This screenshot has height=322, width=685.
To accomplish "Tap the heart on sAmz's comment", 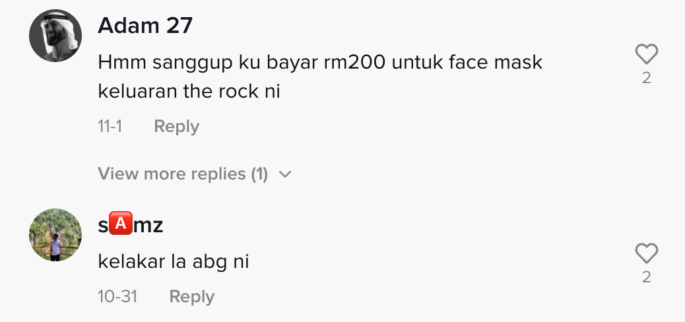I will click(x=646, y=254).
